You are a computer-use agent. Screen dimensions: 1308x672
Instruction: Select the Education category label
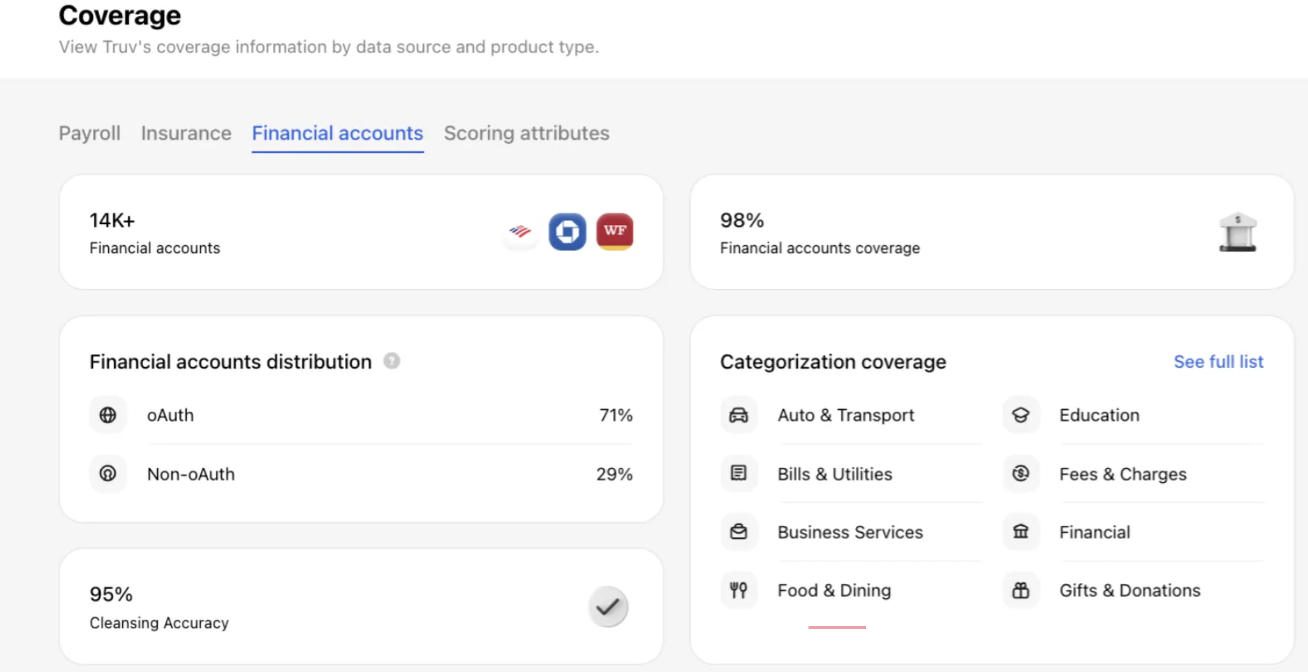coord(1099,415)
